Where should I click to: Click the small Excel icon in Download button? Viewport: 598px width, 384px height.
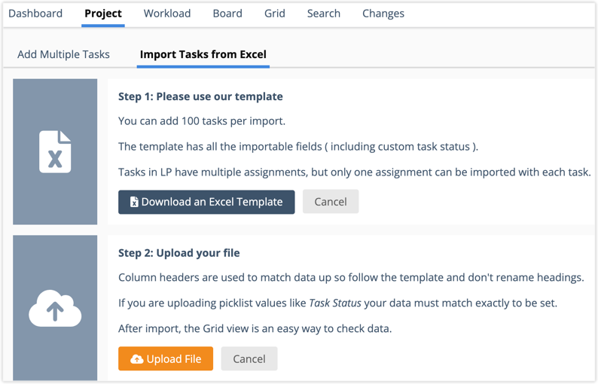click(134, 202)
